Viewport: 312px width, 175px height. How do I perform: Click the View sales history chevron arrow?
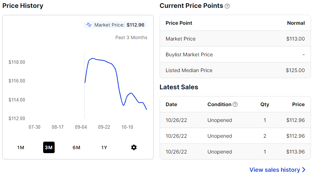point(304,170)
